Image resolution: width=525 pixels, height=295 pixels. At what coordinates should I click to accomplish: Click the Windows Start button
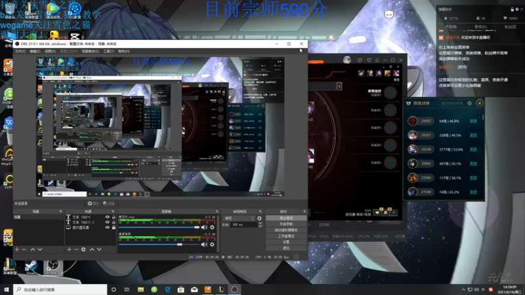tap(7, 289)
